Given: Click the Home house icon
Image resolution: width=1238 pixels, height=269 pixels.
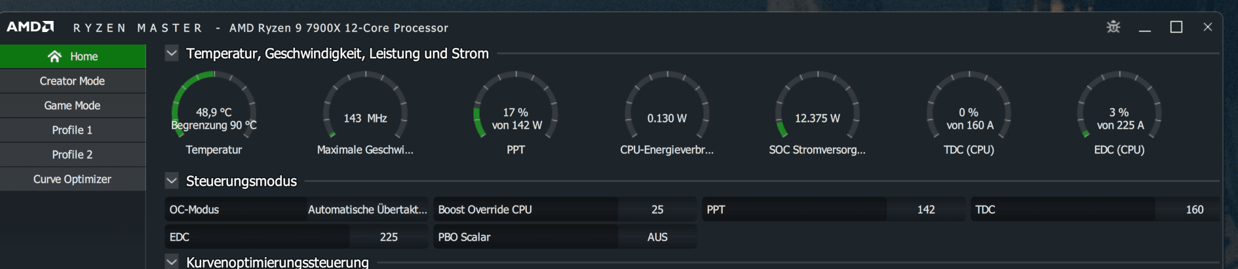Looking at the screenshot, I should 54,56.
